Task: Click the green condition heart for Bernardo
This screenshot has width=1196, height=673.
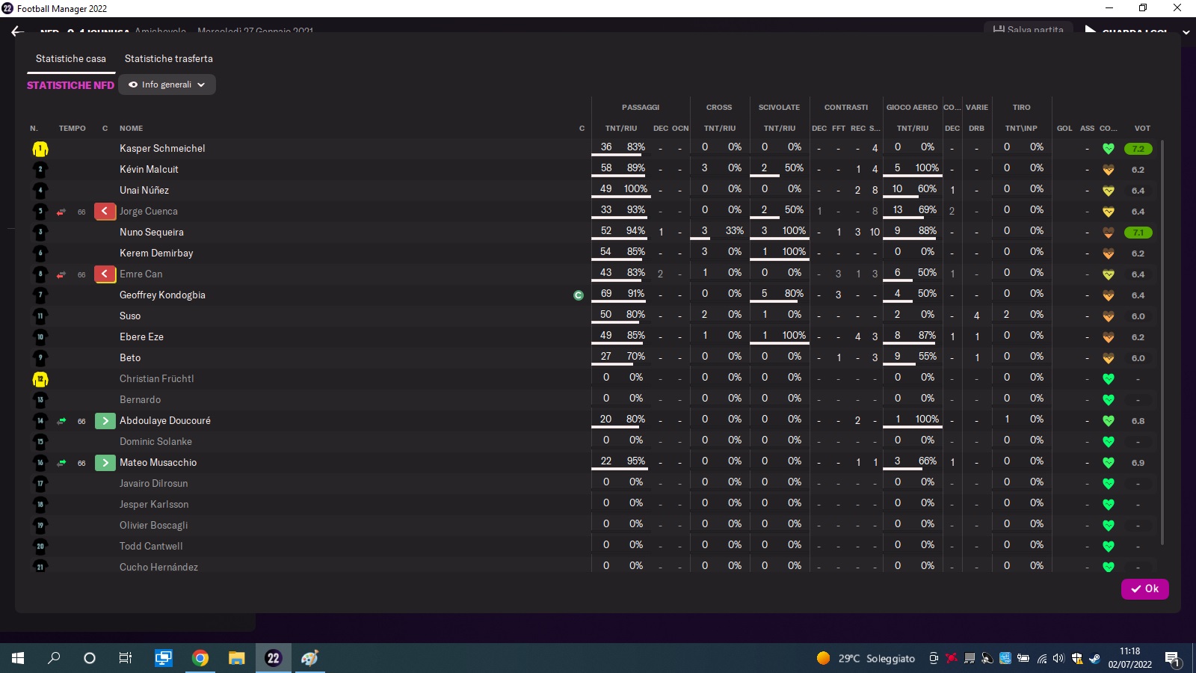Action: (1109, 400)
